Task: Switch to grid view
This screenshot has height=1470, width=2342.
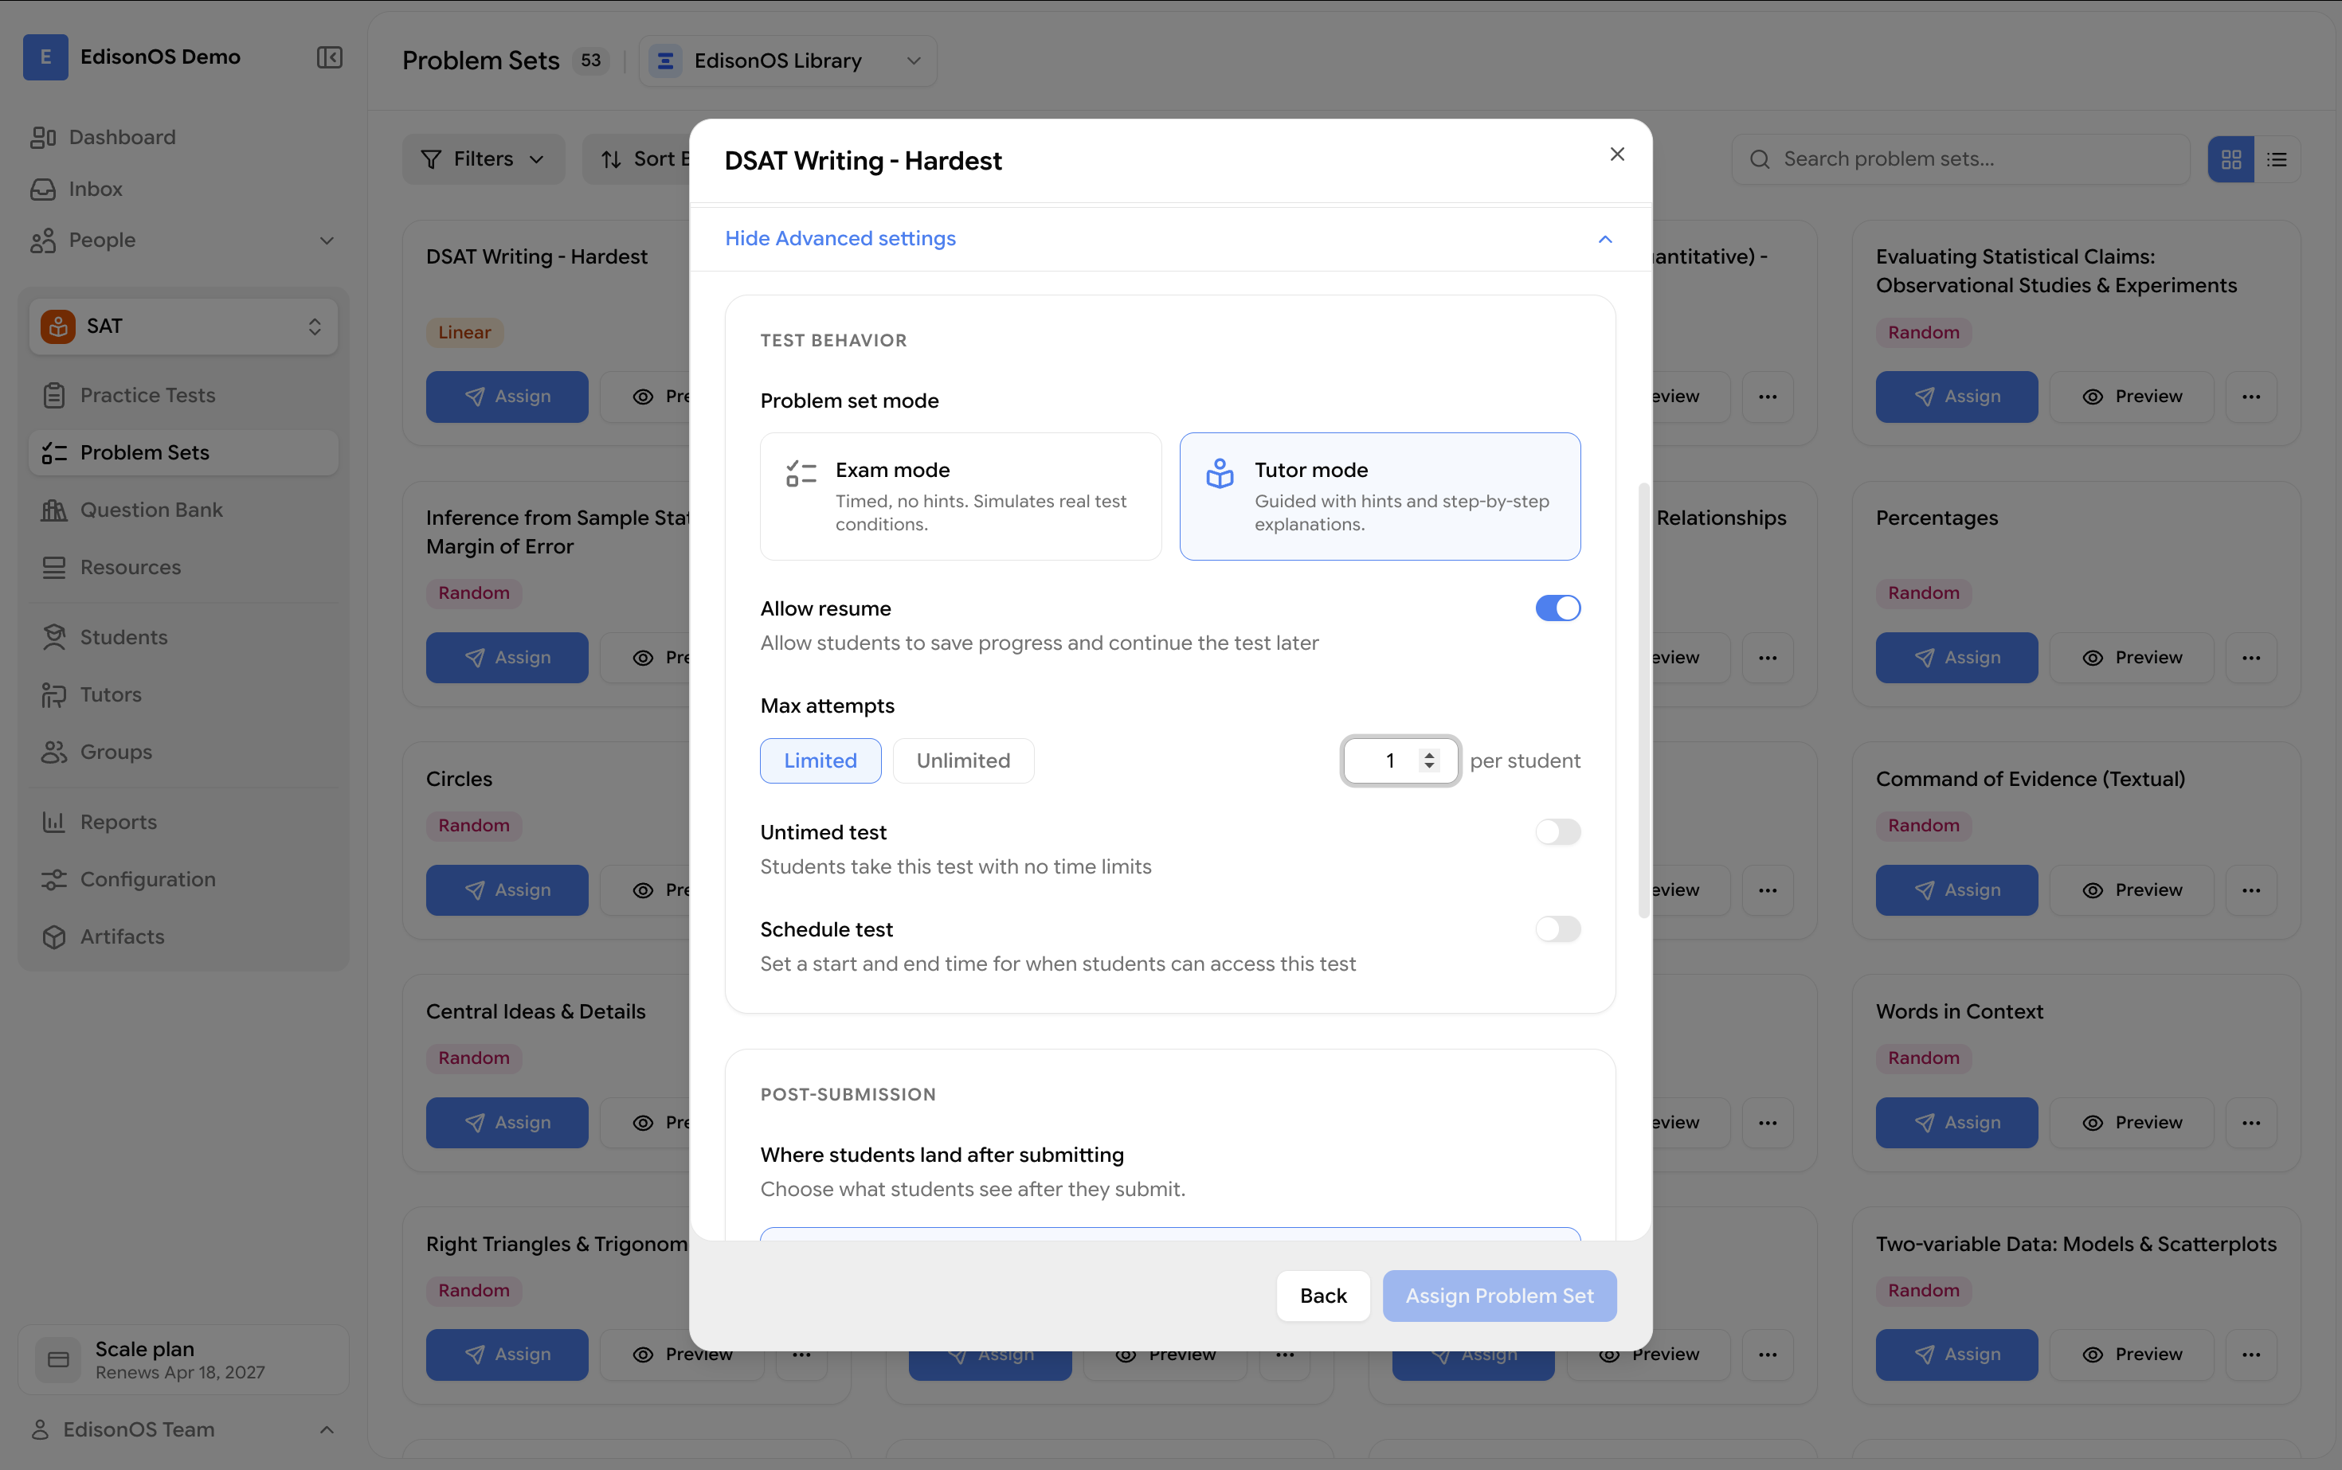Action: pyautogui.click(x=2231, y=159)
